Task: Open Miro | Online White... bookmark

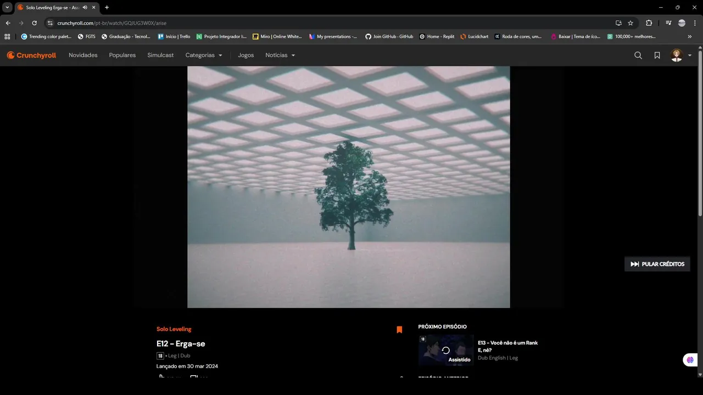Action: click(277, 36)
